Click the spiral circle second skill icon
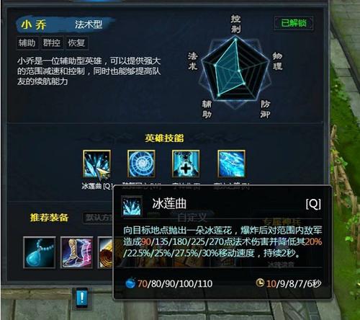Image resolution: width=360 pixels, height=320 pixels. pos(141,164)
